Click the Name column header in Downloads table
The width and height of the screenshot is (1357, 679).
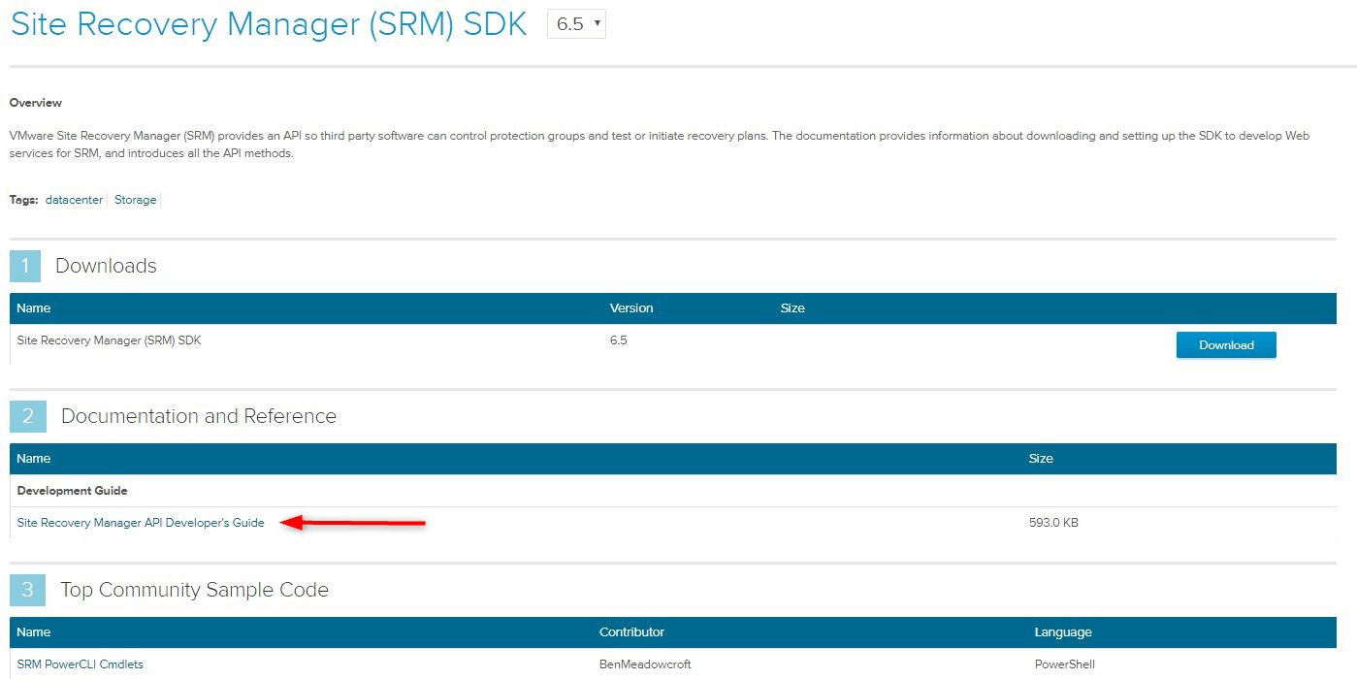click(34, 308)
